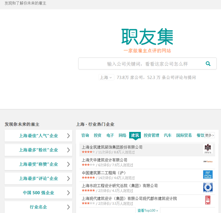Select the 汽车 industry tab
The image size is (221, 213).
[x=168, y=135]
